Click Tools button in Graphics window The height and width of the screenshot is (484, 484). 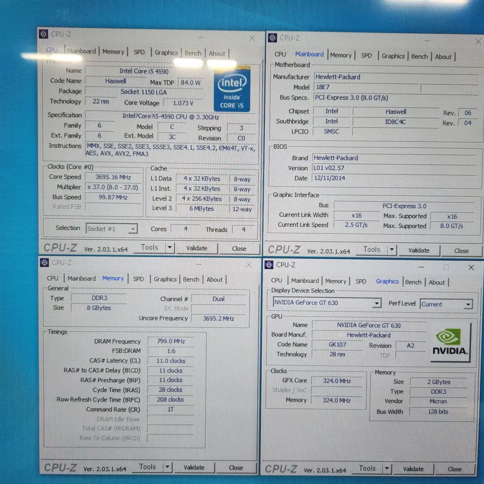coord(367,469)
